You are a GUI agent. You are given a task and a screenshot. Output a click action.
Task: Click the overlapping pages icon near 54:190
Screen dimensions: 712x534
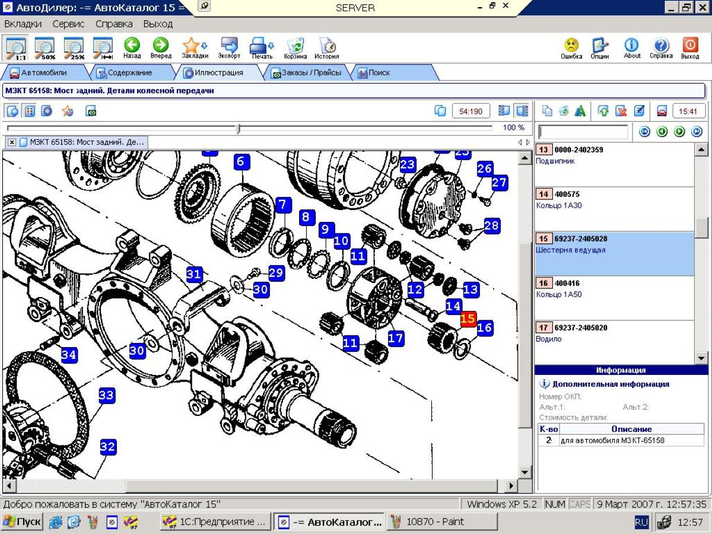(440, 111)
